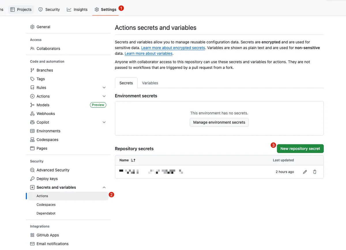Open the Webhooks settings page

[46, 114]
